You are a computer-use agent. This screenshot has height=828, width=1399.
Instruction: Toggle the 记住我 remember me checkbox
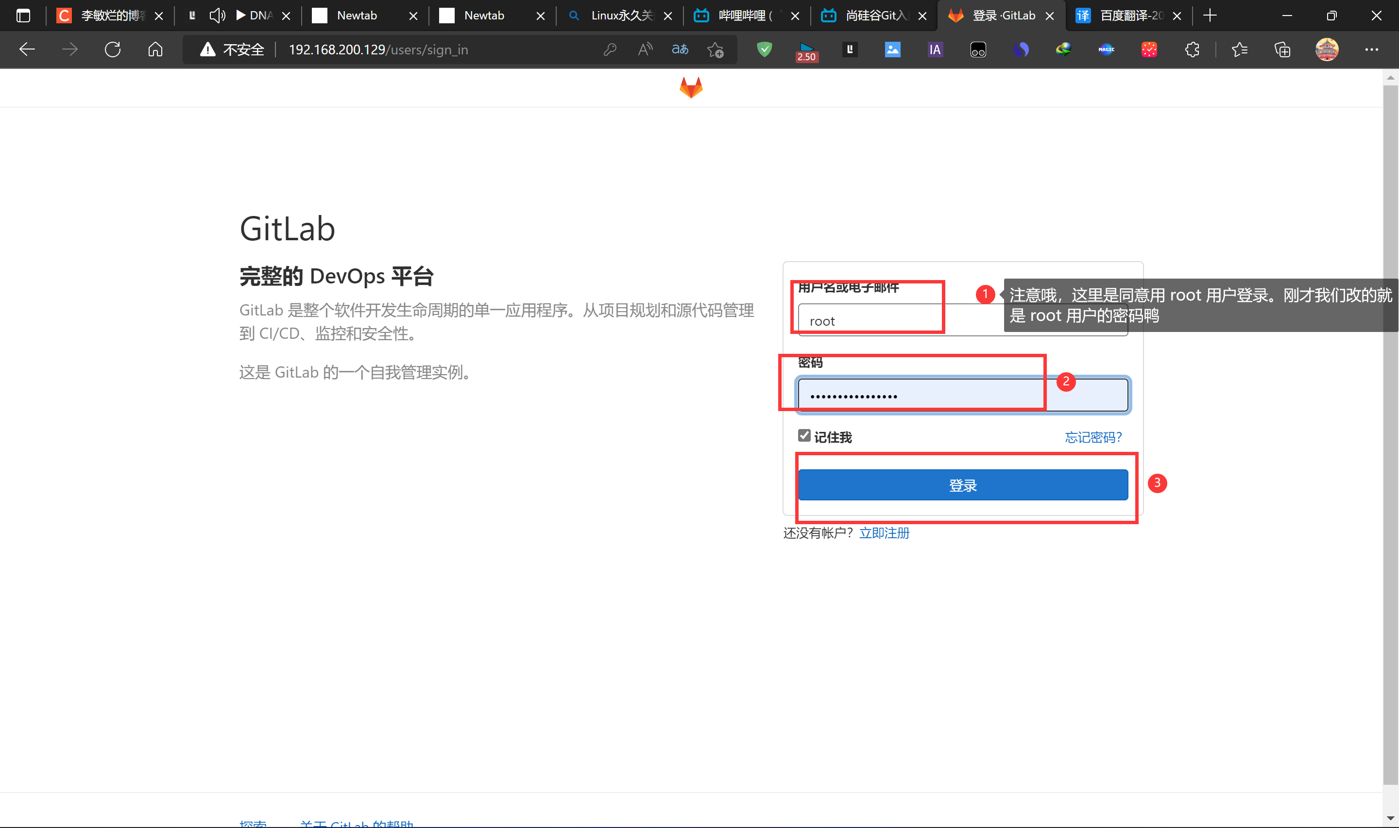pos(804,436)
